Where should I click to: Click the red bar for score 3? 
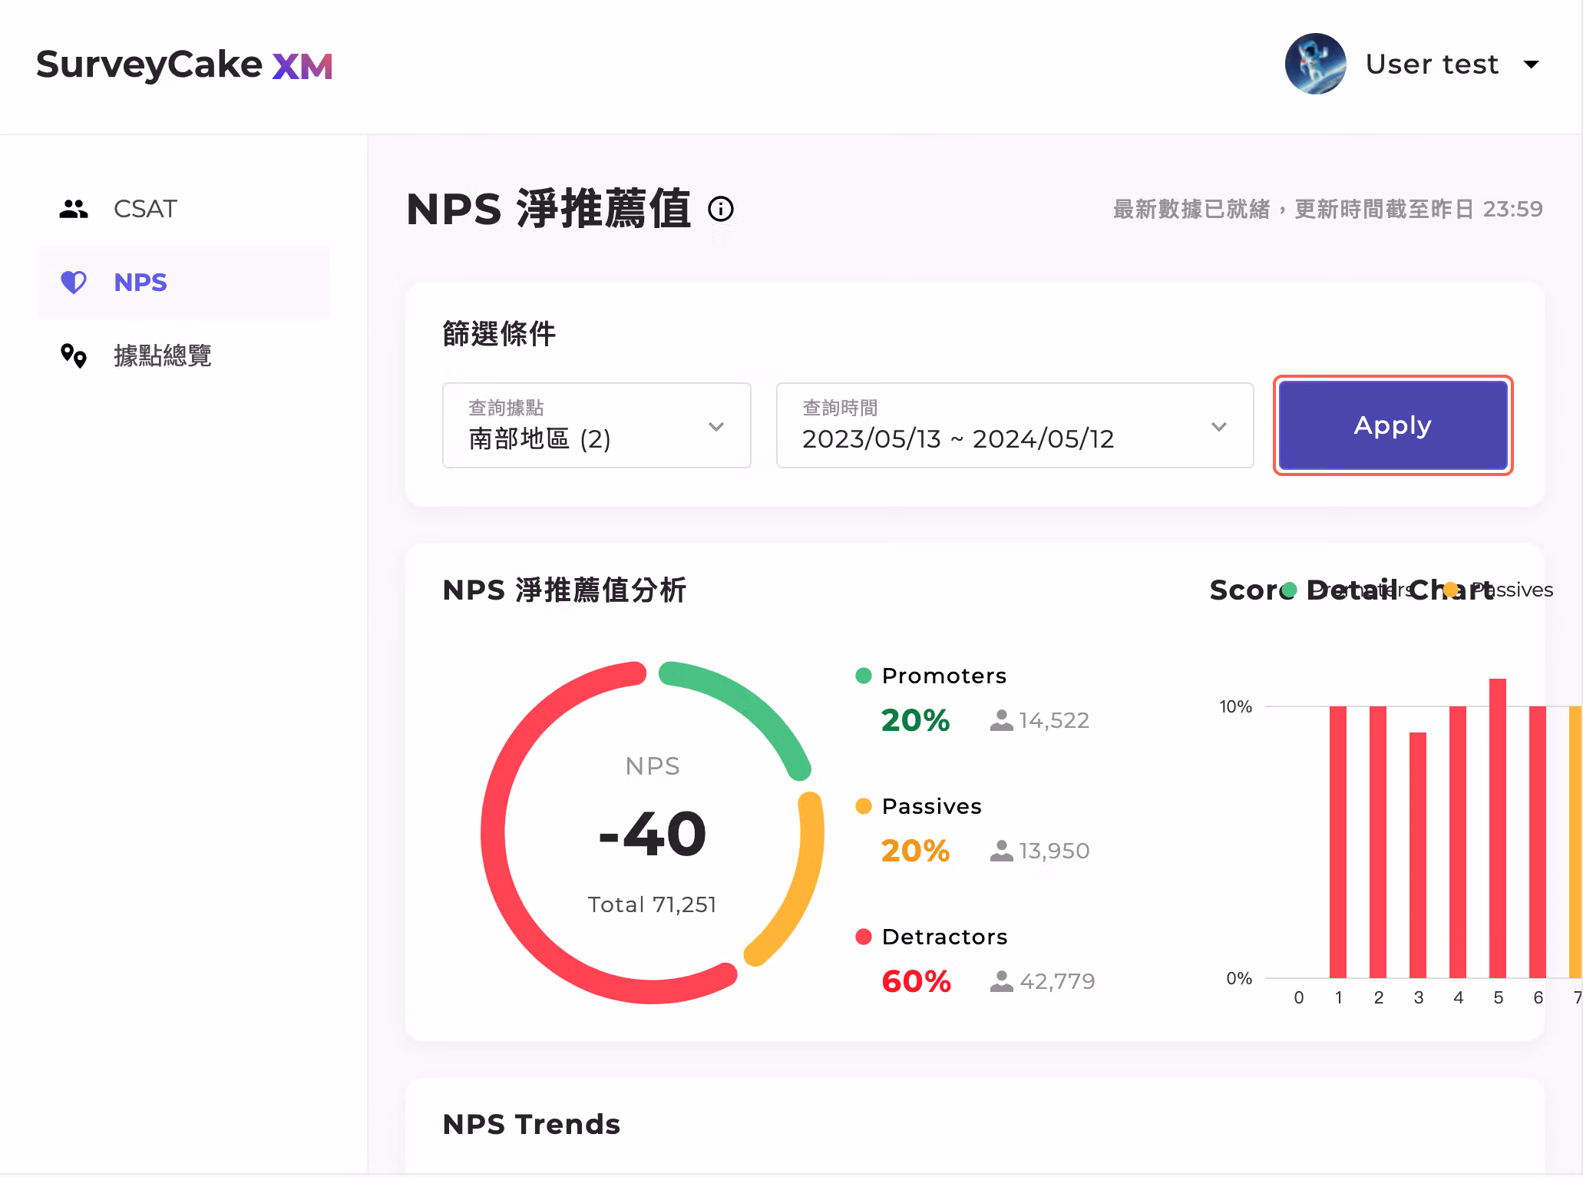click(x=1418, y=855)
